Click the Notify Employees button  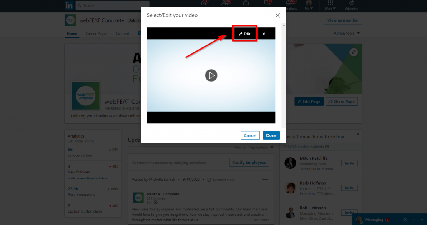249,162
